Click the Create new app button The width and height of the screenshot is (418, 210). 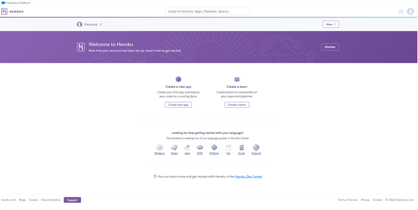(x=178, y=105)
